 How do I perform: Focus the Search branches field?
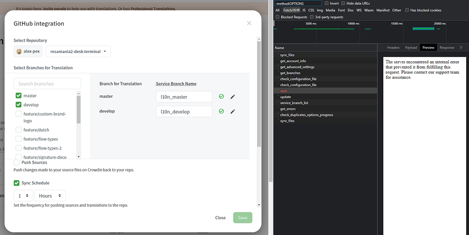47,84
